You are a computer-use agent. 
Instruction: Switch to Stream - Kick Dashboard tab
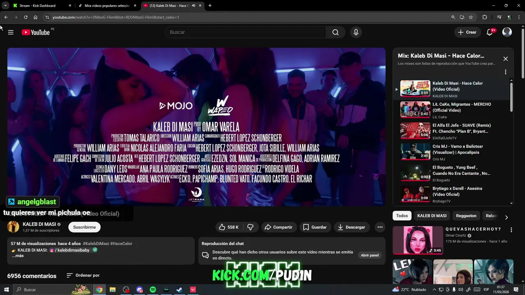click(x=42, y=6)
